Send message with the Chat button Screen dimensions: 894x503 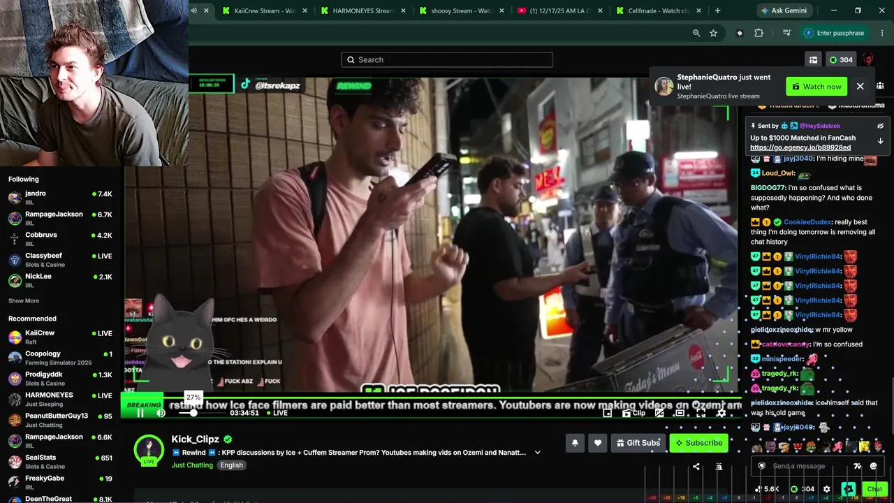point(874,489)
